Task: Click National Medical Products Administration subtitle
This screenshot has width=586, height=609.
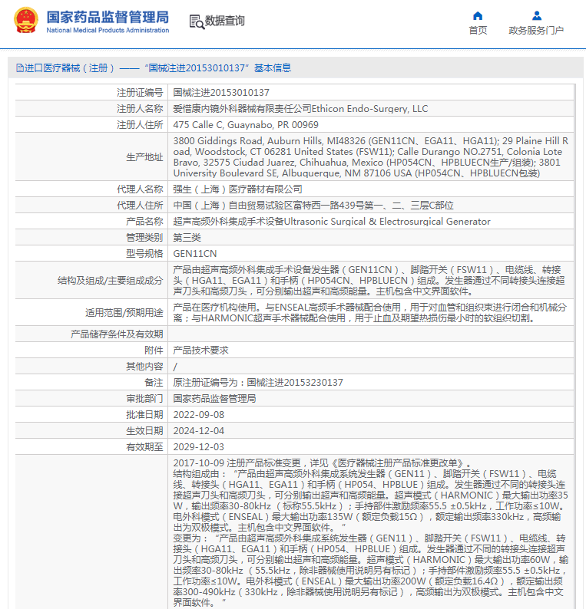Action: pos(108,30)
